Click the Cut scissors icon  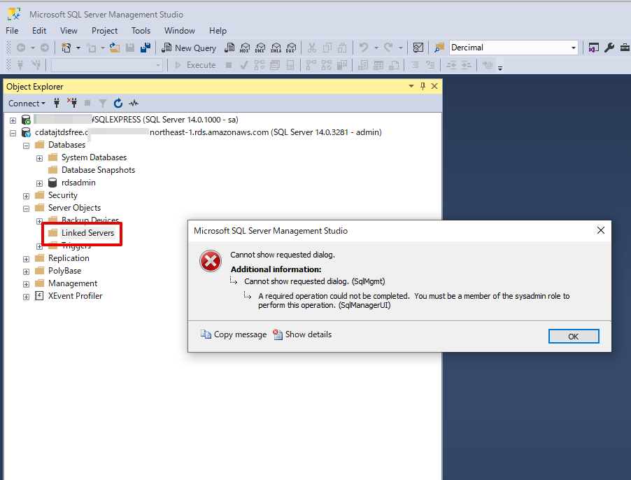(x=312, y=48)
